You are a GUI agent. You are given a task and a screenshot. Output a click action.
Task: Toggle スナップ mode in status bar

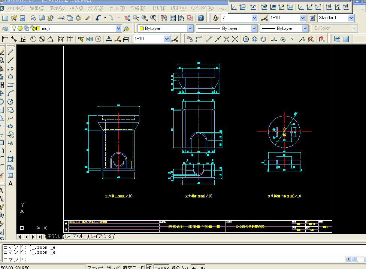95,267
